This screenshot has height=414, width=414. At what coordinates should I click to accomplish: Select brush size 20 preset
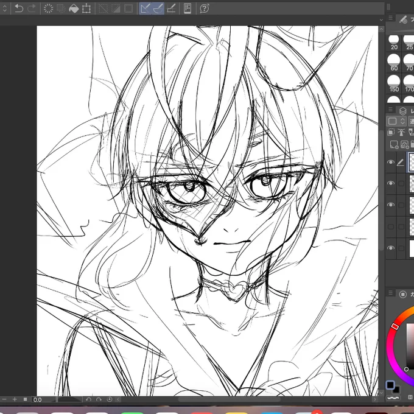tap(394, 42)
